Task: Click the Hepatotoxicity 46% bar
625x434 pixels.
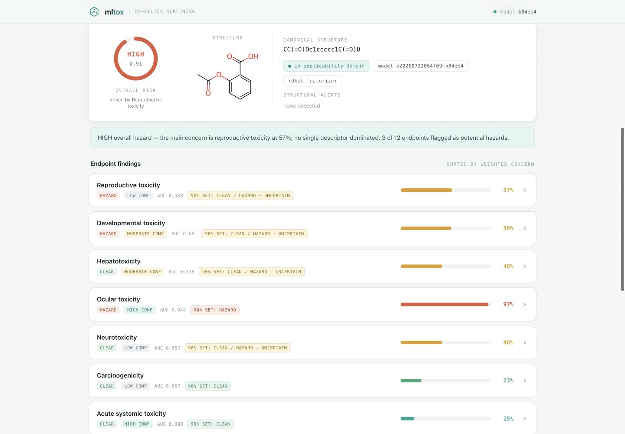Action: click(x=446, y=266)
